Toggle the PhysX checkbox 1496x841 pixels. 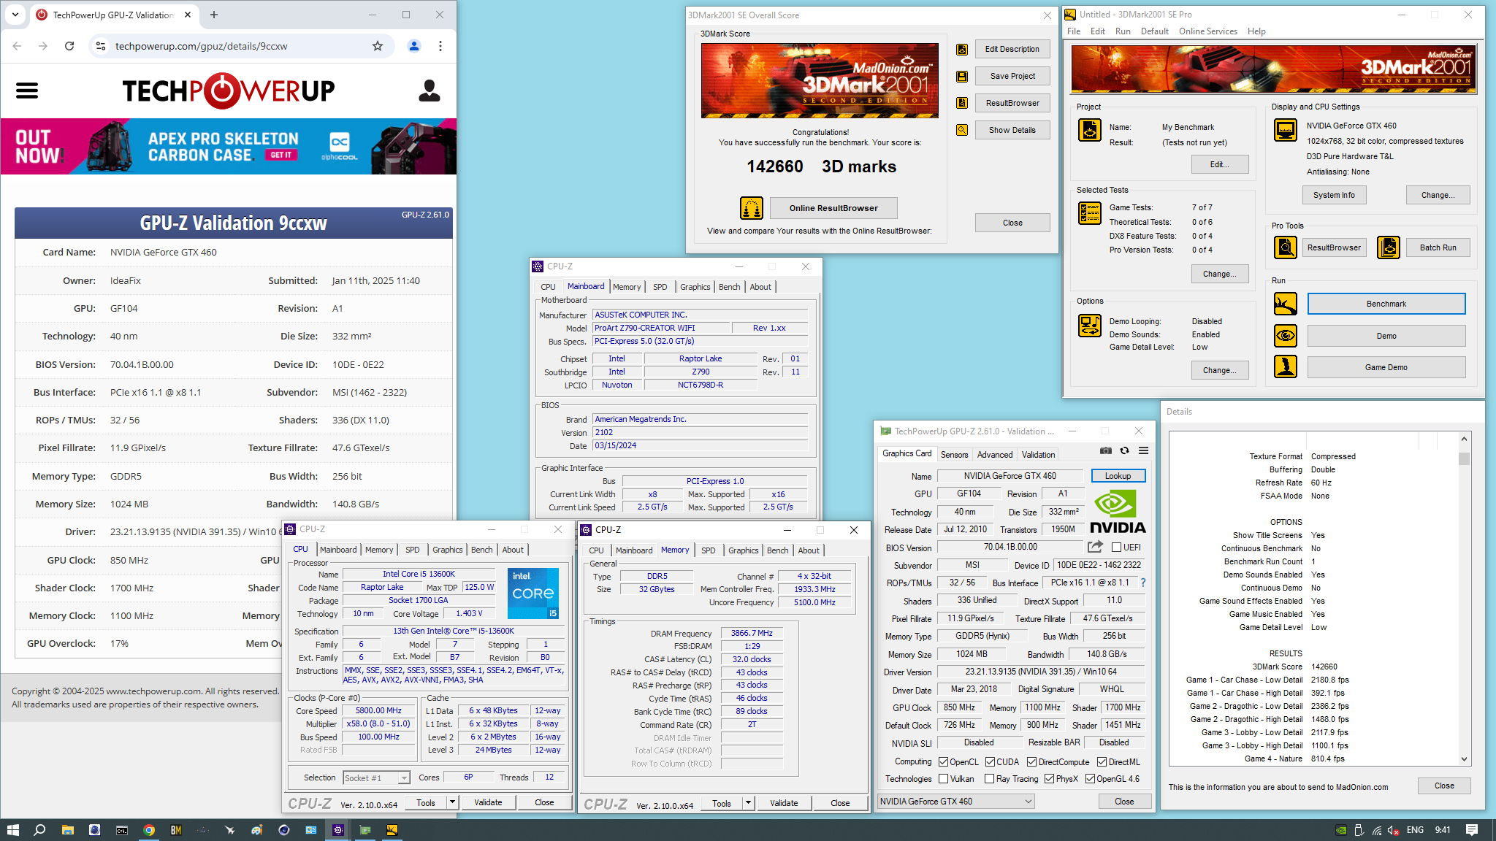tap(1049, 779)
